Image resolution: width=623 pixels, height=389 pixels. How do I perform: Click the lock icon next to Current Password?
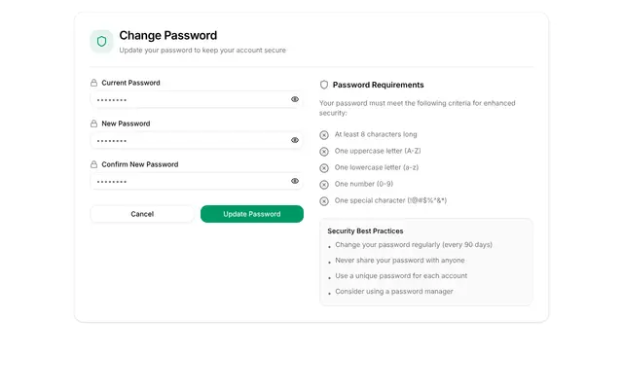coord(93,83)
